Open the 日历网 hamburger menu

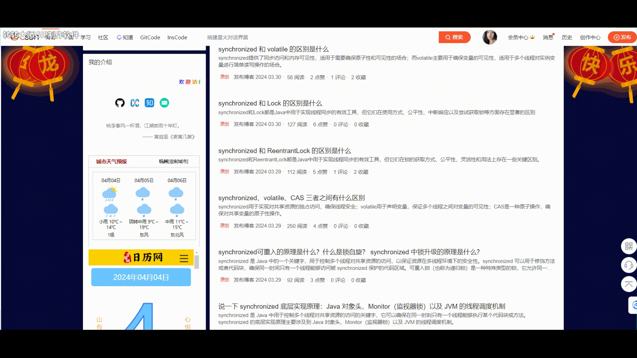(x=184, y=258)
